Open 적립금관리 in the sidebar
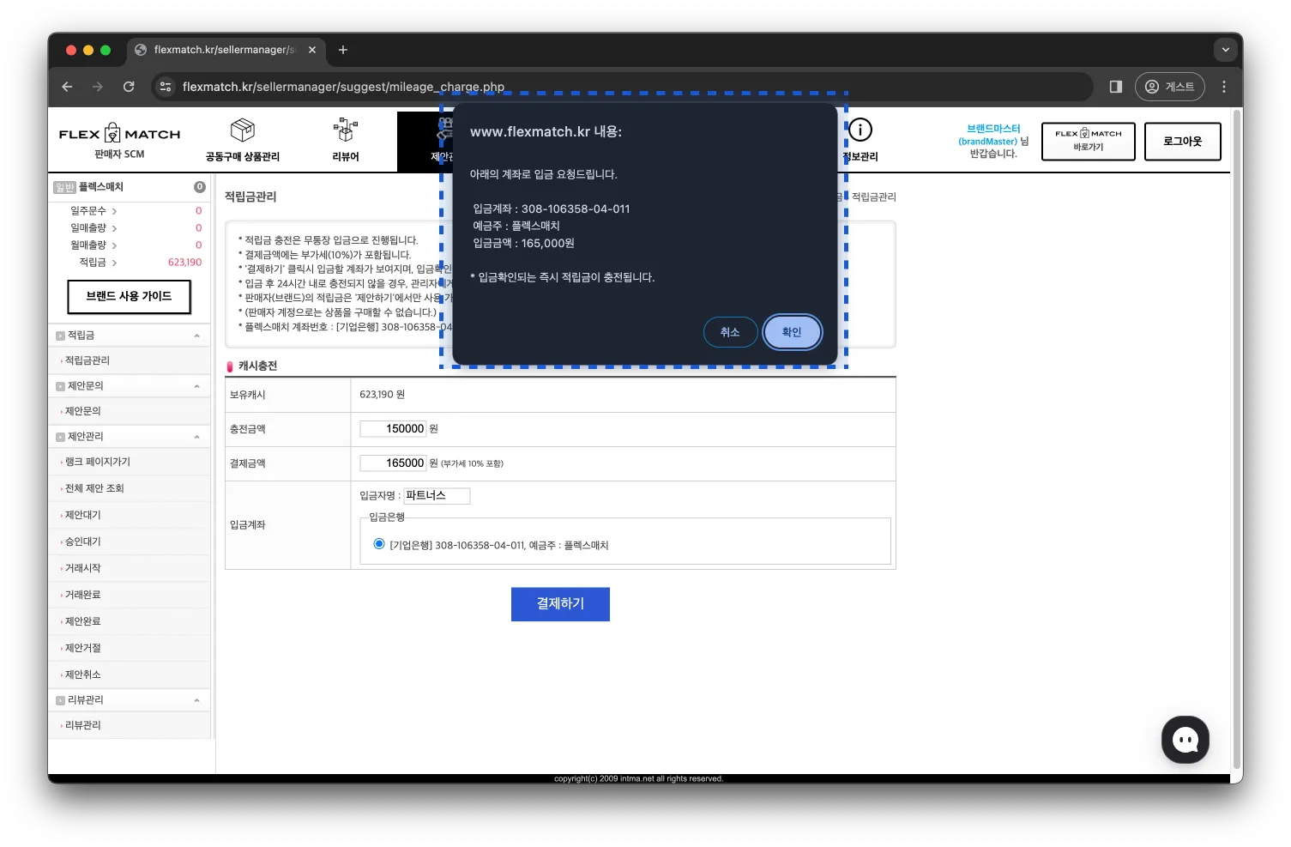The image size is (1291, 847). (87, 360)
